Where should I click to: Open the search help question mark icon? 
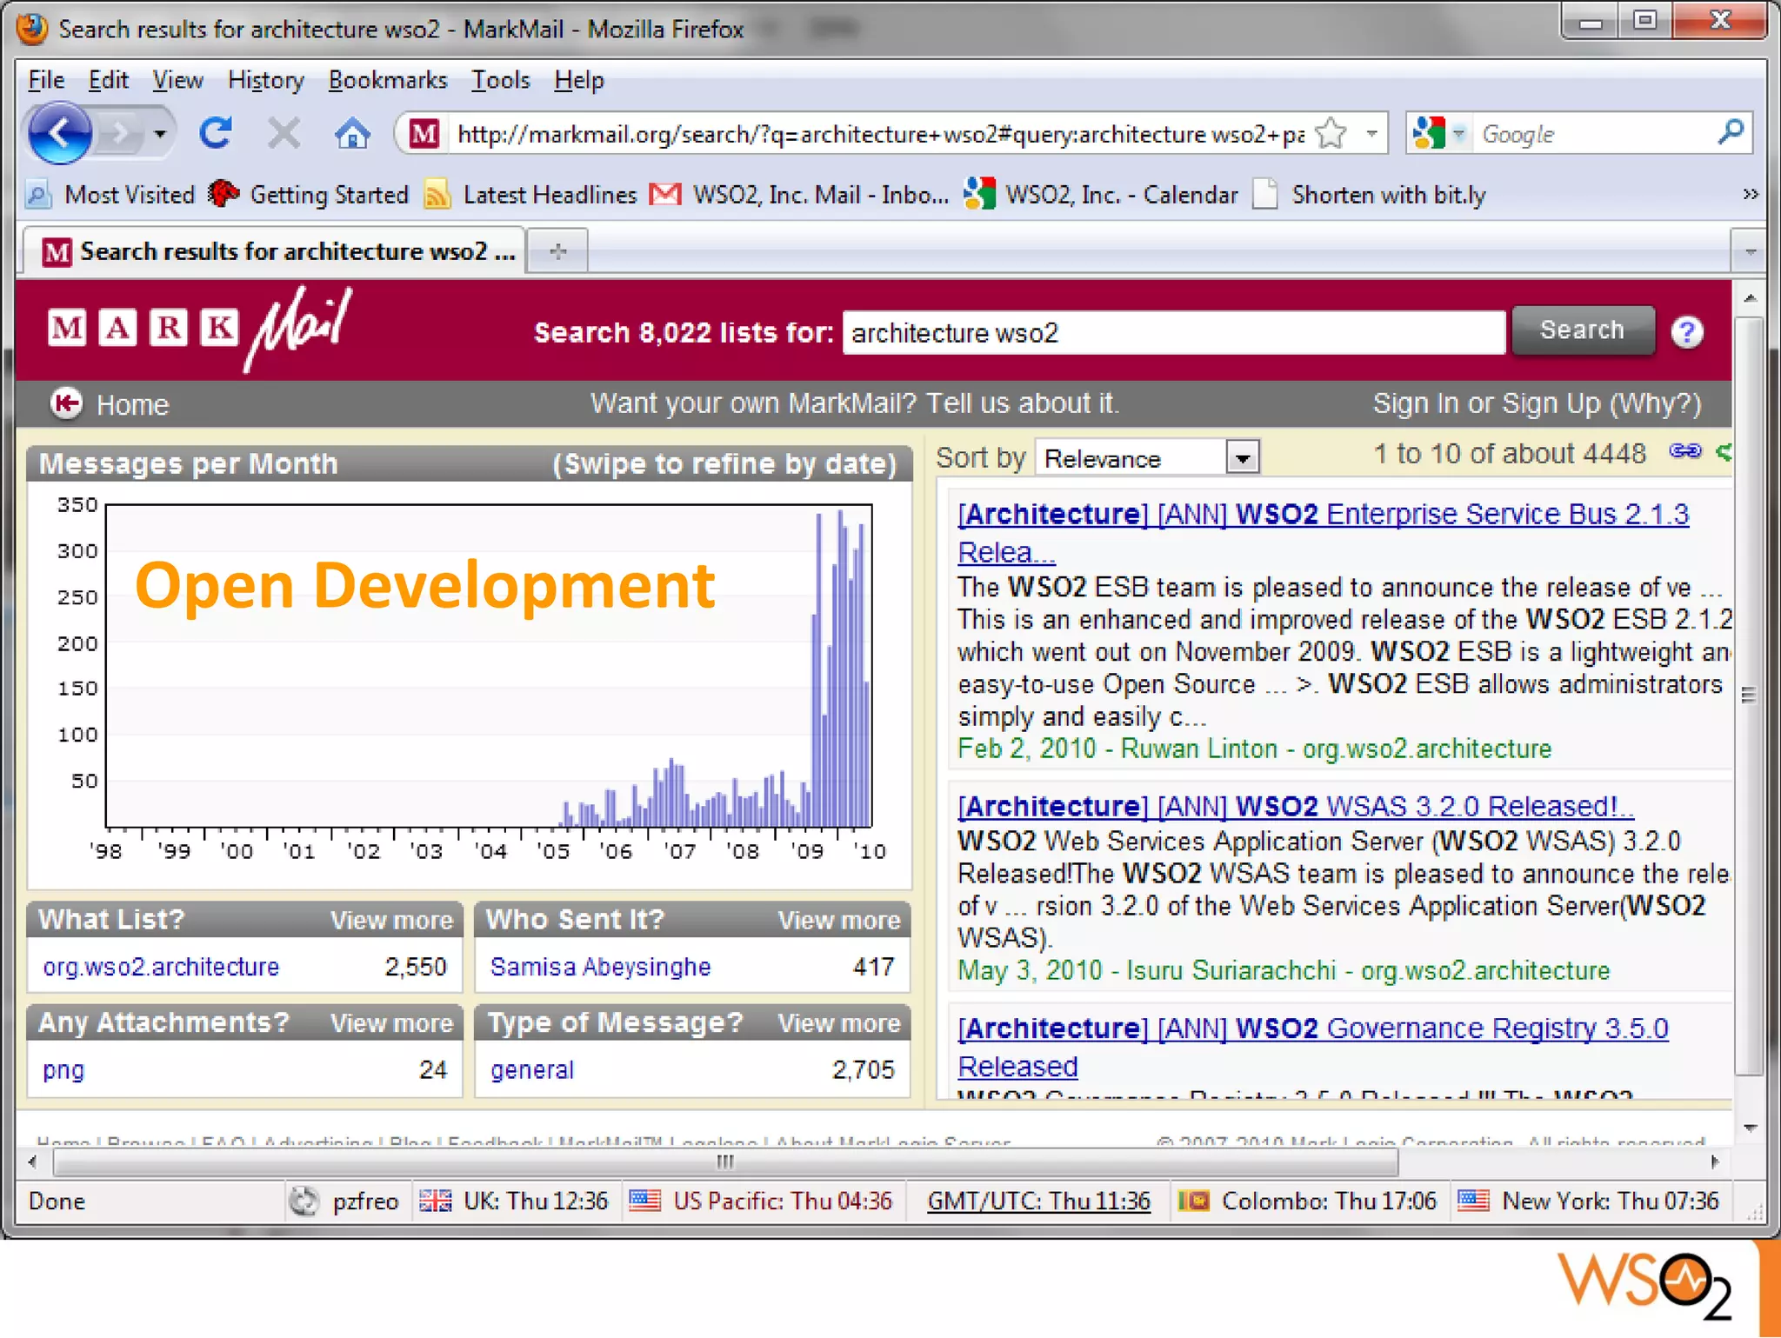click(1687, 331)
